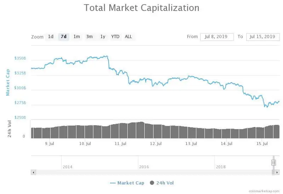
Task: Choose the YTD zoom option
Action: pyautogui.click(x=115, y=37)
